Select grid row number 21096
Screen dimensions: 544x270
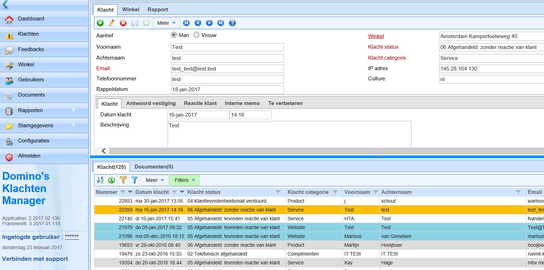coord(319,236)
